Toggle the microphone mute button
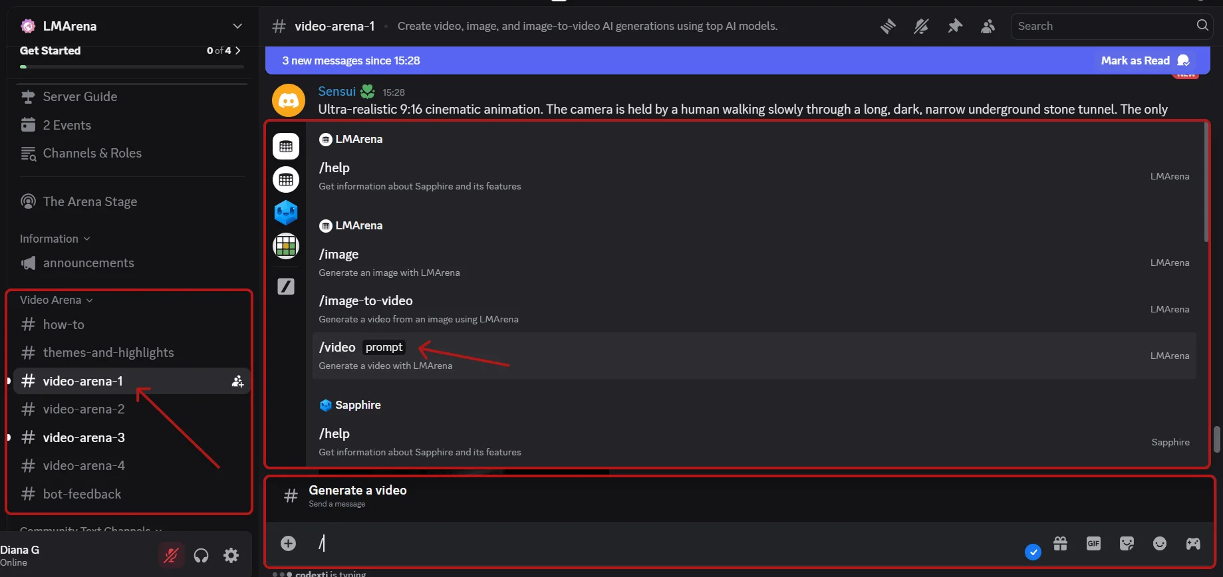 tap(171, 555)
